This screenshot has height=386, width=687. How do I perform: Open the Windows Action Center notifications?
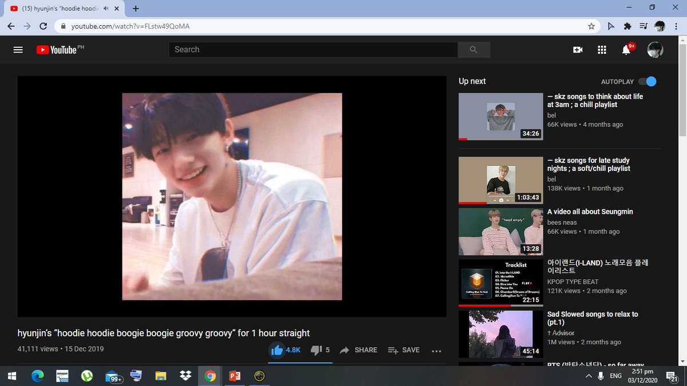coord(672,376)
